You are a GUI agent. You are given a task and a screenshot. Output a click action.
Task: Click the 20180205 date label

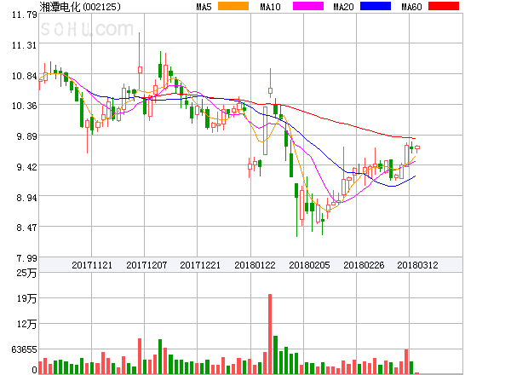click(309, 265)
